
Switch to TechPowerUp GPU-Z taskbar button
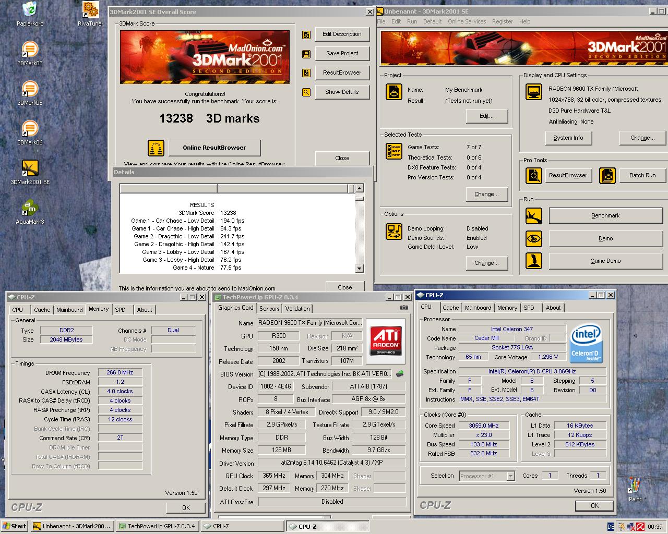click(x=157, y=527)
